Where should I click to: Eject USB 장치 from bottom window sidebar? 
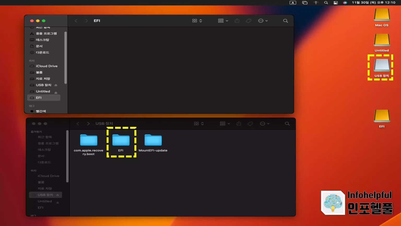point(58,195)
